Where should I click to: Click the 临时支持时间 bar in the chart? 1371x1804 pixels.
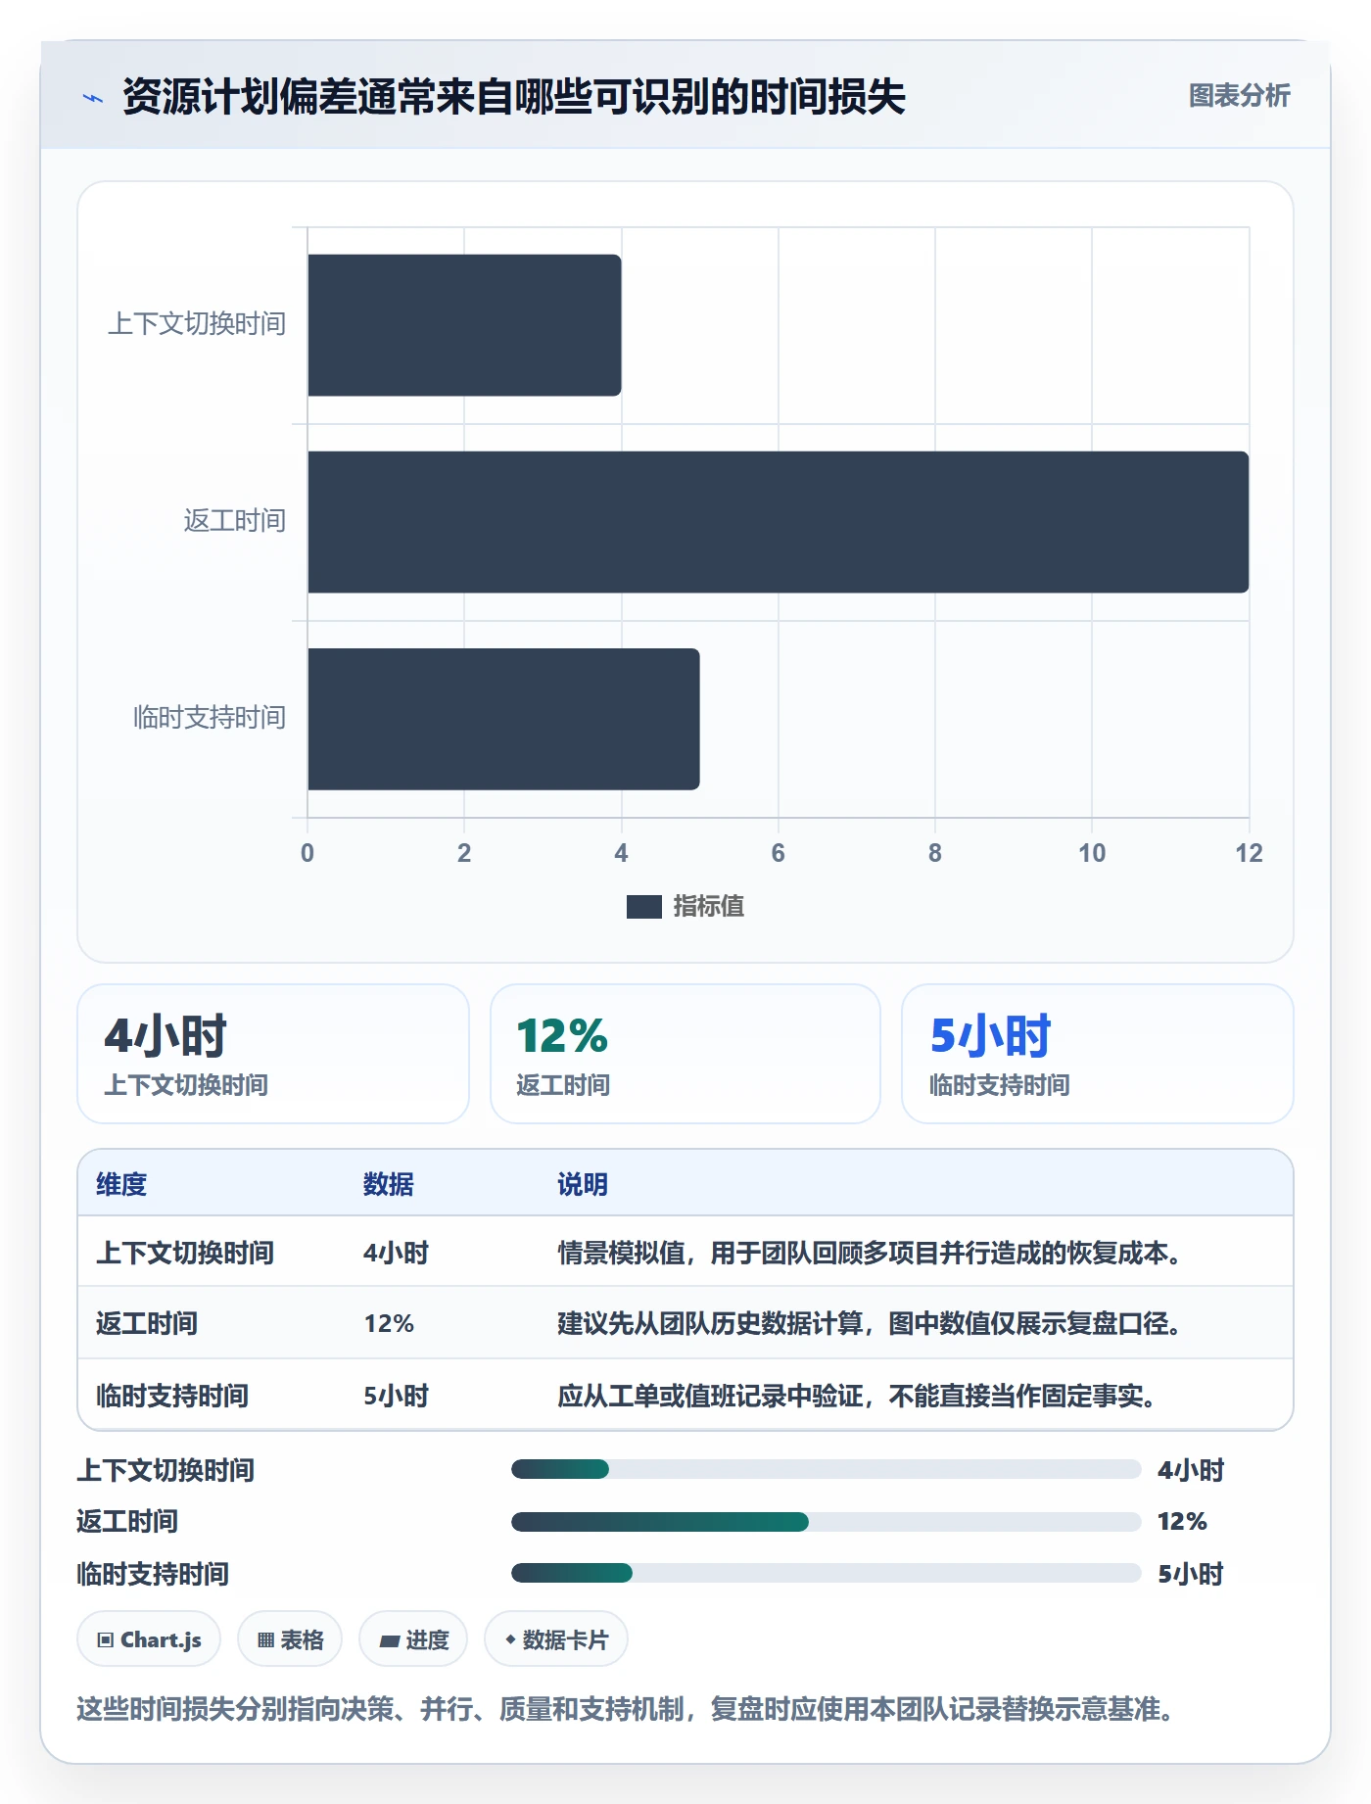pos(503,719)
